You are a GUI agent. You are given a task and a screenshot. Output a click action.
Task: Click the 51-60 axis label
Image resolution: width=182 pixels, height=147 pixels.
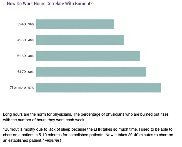point(21,56)
